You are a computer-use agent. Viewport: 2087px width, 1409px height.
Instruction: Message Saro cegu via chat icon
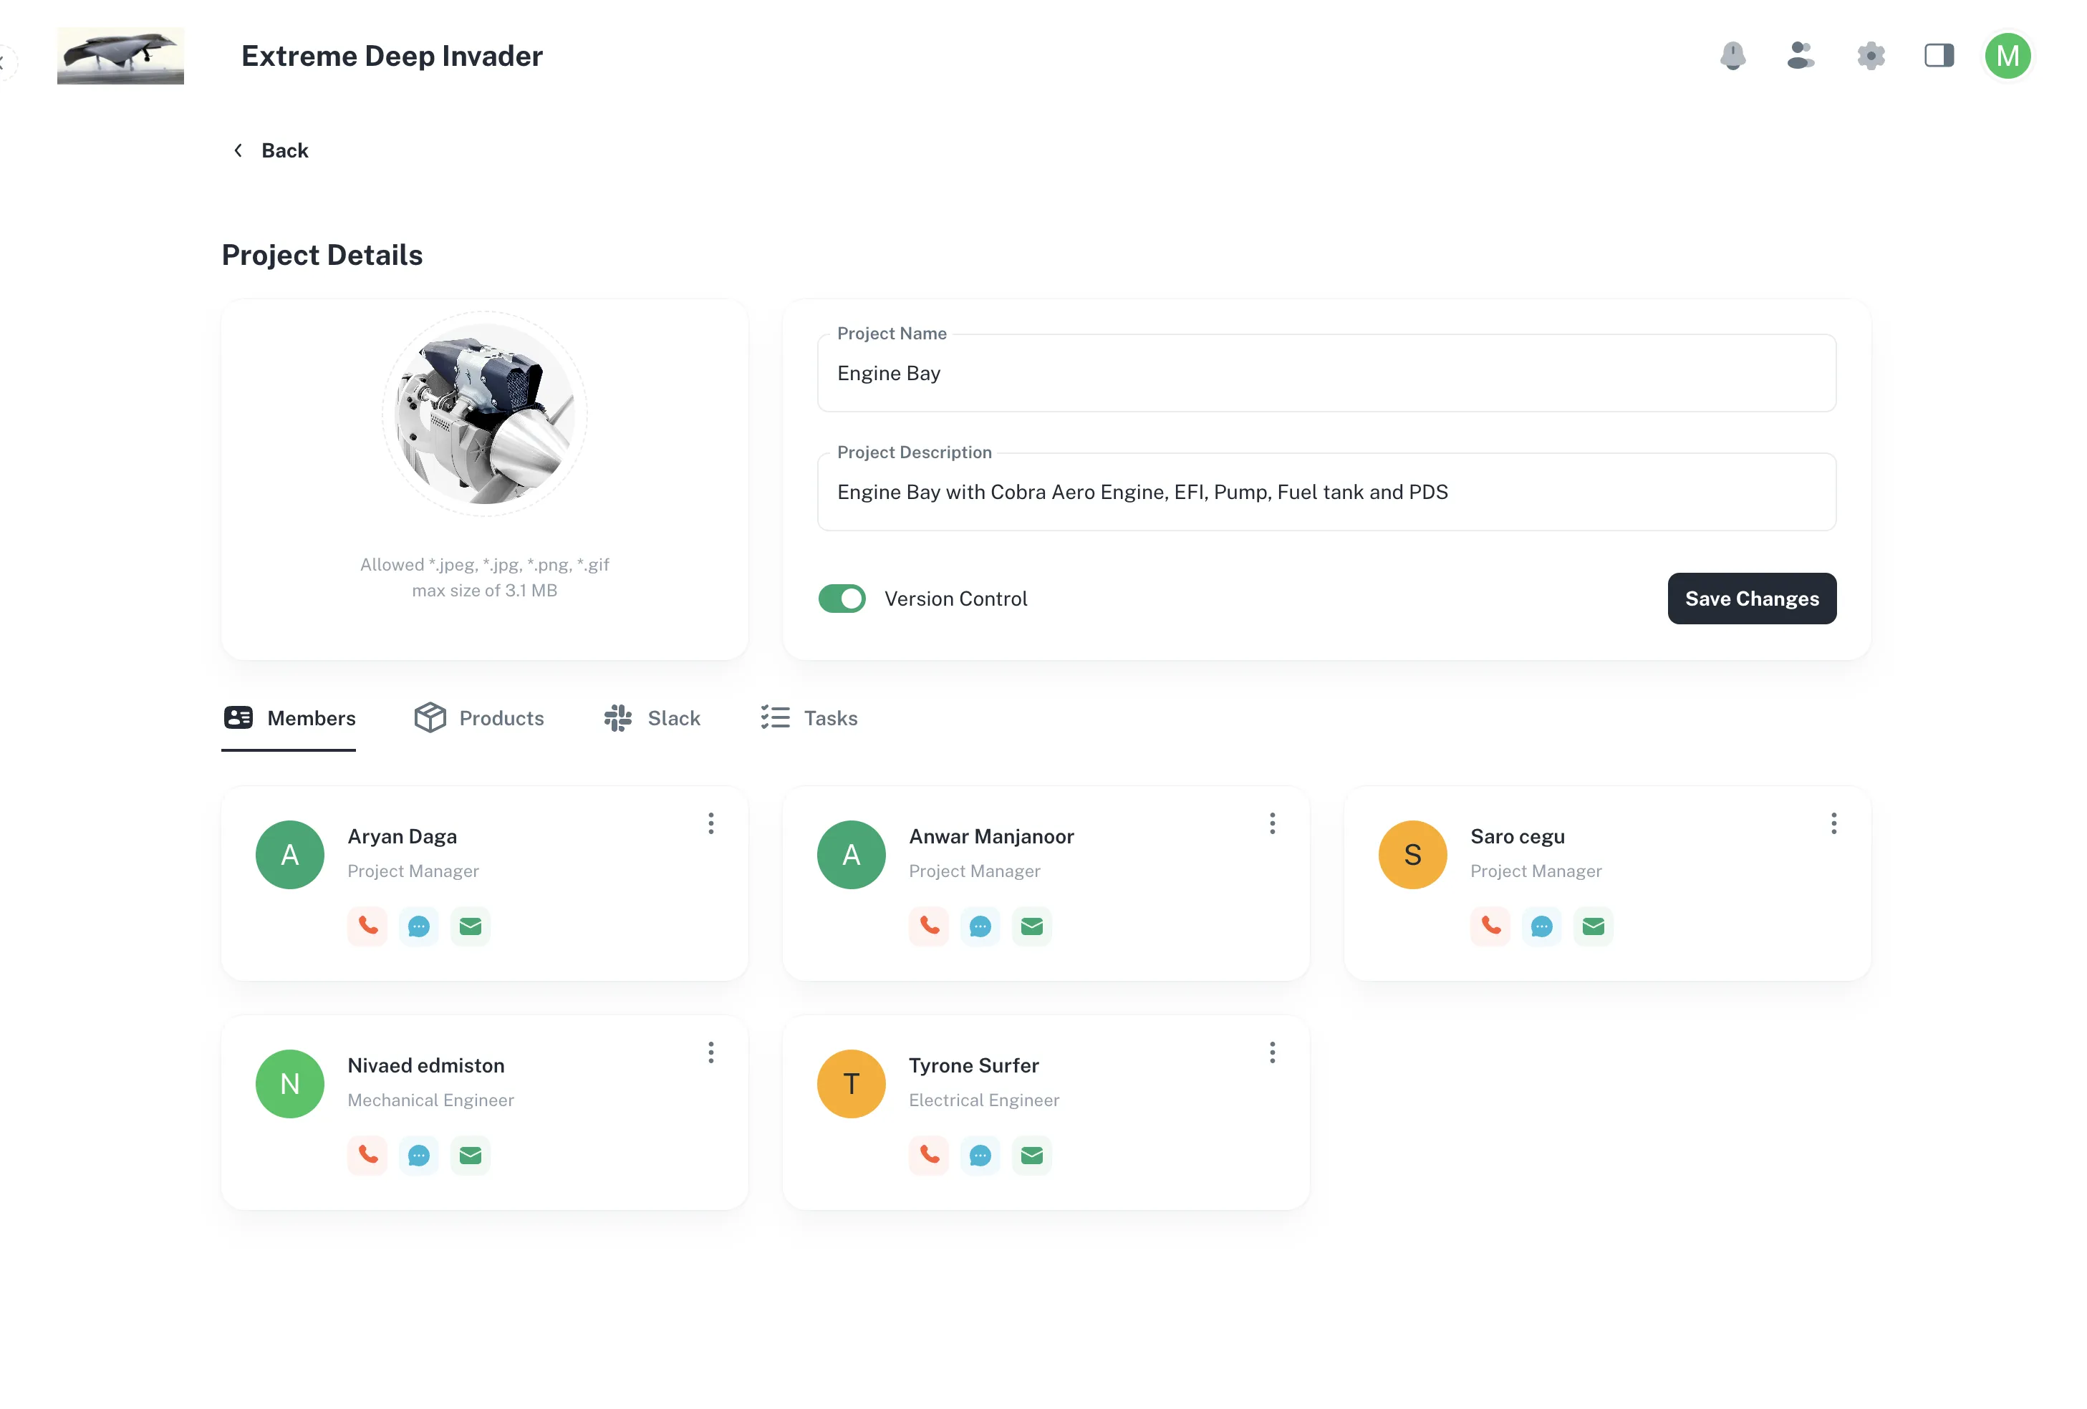pyautogui.click(x=1541, y=925)
